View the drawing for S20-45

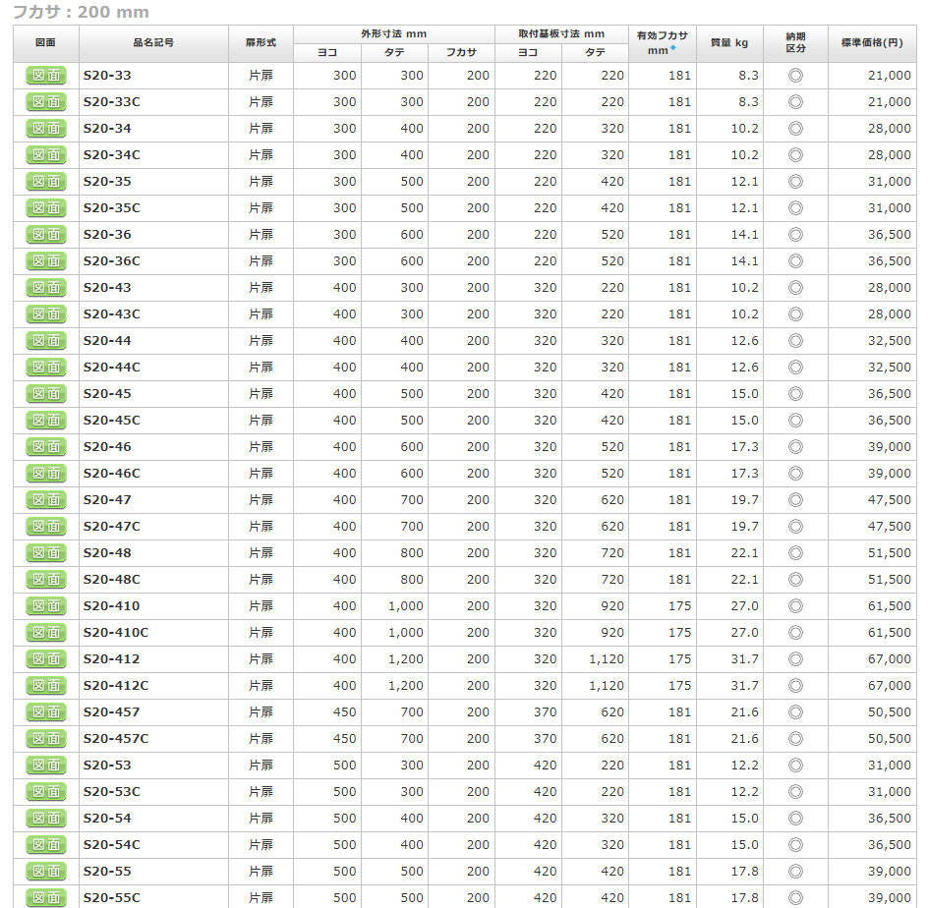pos(46,394)
